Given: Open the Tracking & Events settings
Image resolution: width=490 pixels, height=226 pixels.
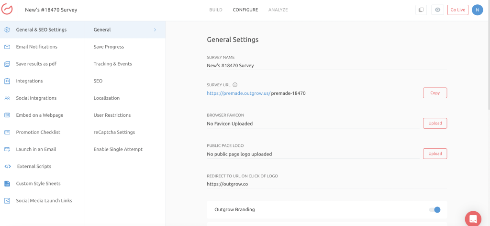Looking at the screenshot, I should coord(113,64).
